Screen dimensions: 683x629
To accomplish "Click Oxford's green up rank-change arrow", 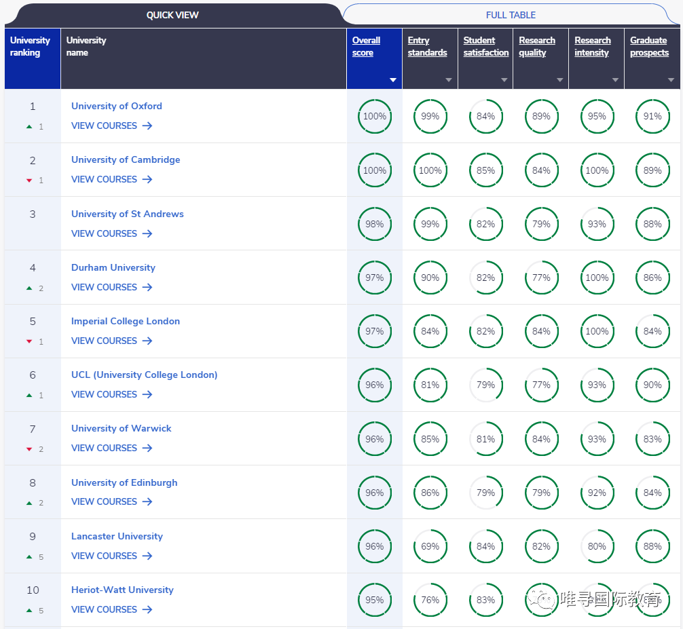I will (29, 127).
